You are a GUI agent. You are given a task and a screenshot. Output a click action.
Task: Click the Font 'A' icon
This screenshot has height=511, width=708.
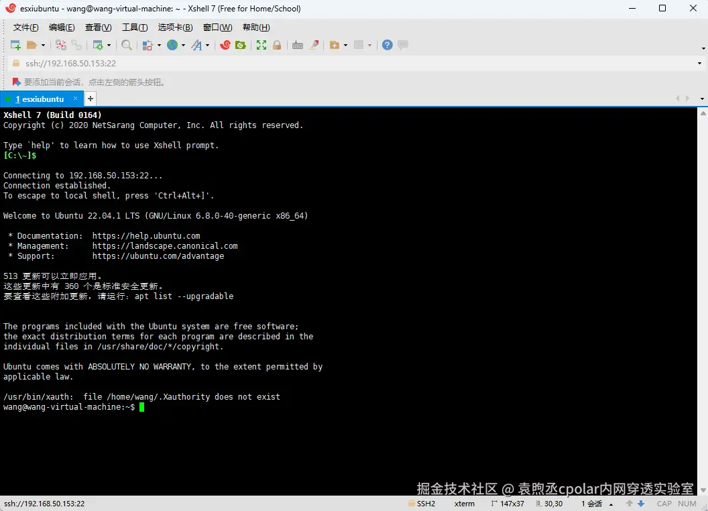coord(196,45)
